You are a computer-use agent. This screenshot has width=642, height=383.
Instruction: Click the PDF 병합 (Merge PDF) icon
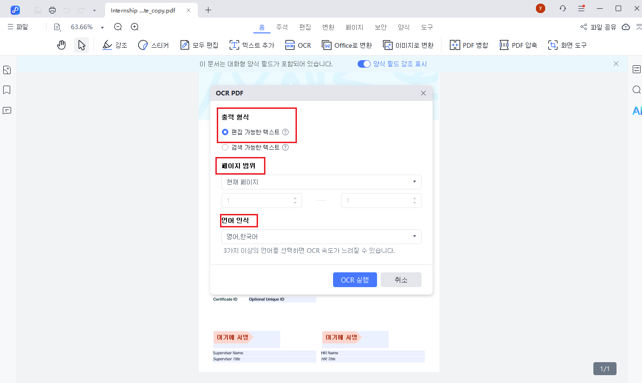click(469, 45)
